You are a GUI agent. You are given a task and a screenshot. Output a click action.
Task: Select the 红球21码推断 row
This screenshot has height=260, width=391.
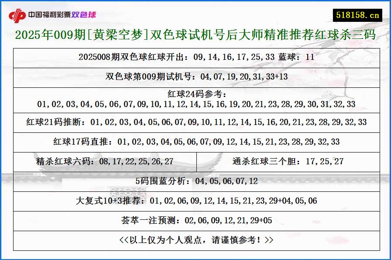click(x=195, y=121)
